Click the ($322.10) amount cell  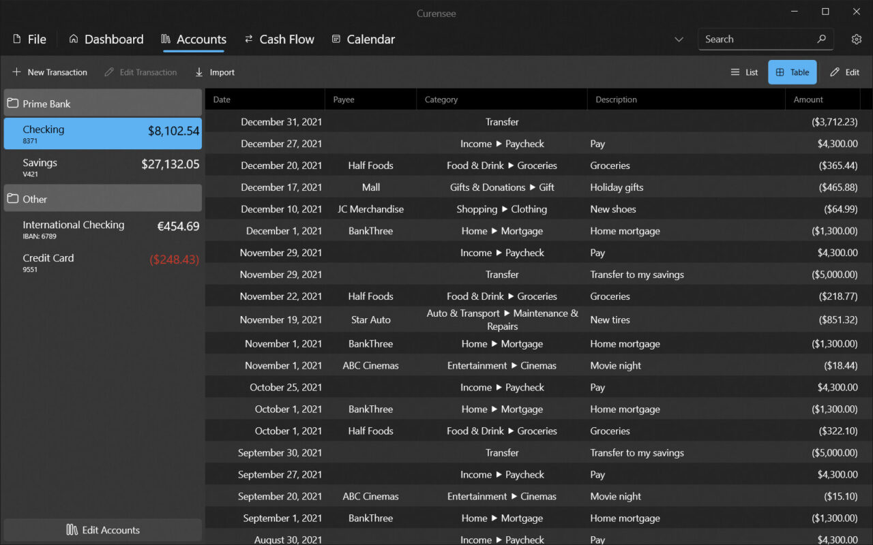pos(838,431)
